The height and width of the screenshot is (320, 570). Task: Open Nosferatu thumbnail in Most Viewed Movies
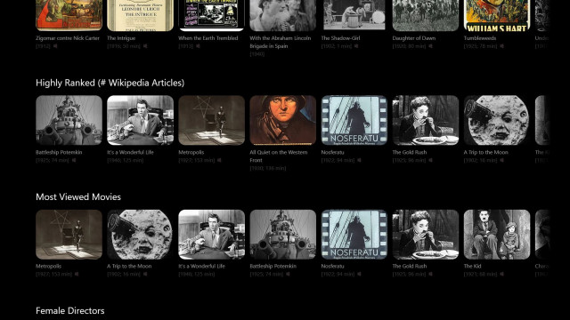pyautogui.click(x=354, y=235)
